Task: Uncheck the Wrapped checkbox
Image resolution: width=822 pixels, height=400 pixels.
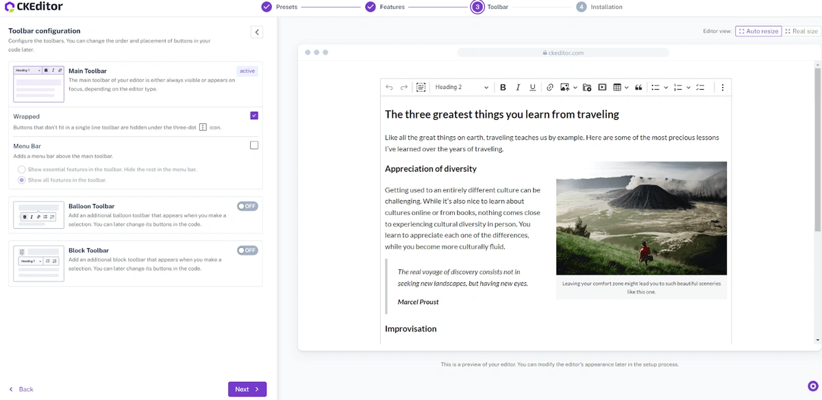Action: tap(254, 116)
